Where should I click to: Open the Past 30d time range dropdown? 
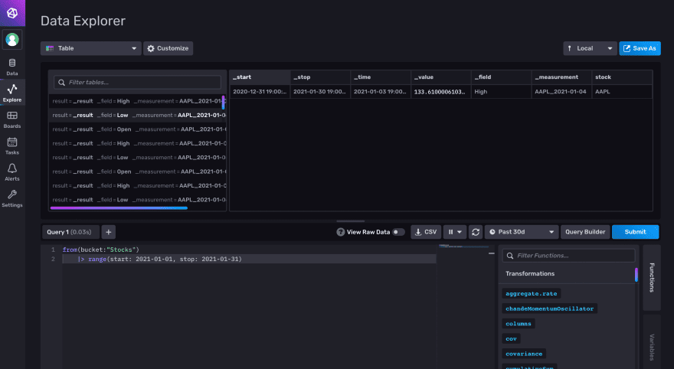point(522,232)
